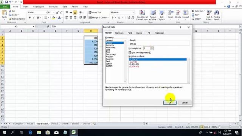This screenshot has width=242, height=136.
Task: Open the Name Box dropdown arrow
Action: (34, 26)
